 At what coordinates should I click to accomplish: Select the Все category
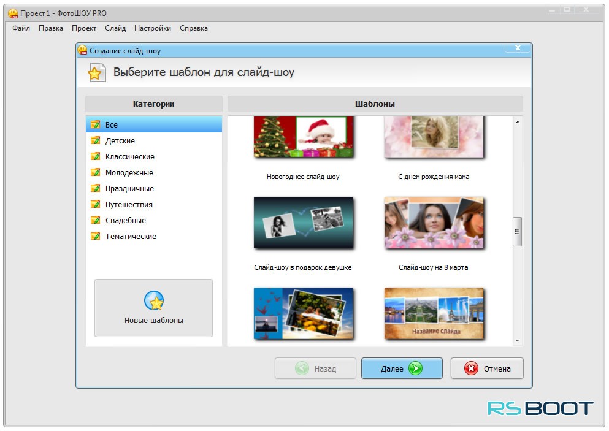pyautogui.click(x=154, y=124)
